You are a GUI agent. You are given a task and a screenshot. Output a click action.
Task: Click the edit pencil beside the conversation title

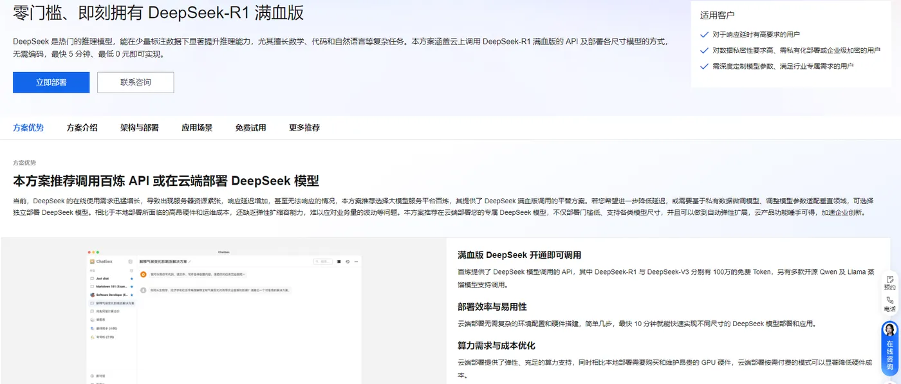[190, 262]
